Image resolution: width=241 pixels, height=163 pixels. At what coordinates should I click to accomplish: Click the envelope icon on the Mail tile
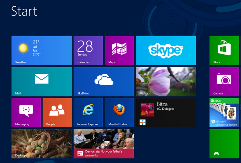click(42, 79)
